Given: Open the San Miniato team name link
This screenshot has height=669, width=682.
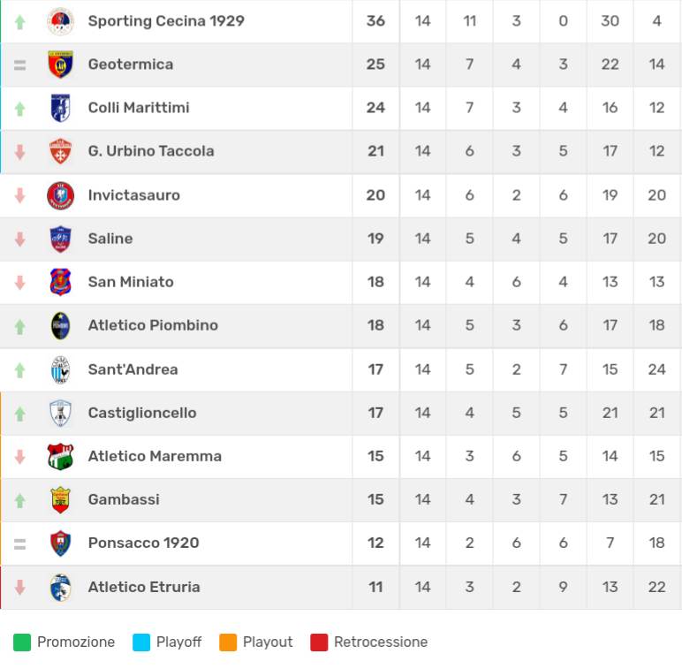Looking at the screenshot, I should 131,282.
